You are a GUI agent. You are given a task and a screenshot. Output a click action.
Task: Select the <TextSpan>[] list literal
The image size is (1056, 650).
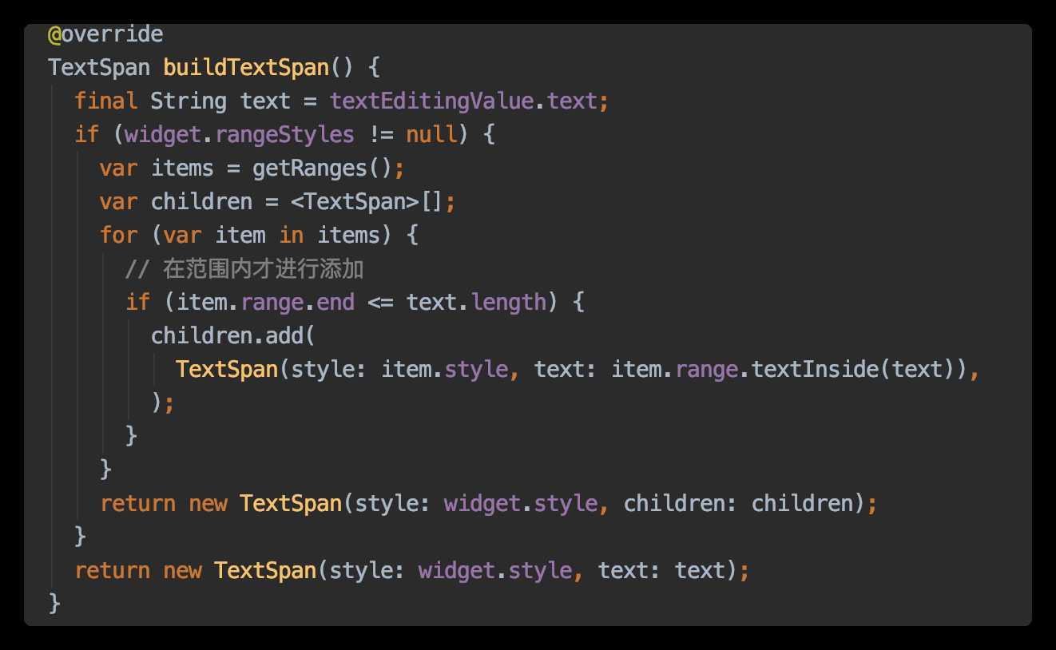(x=367, y=202)
